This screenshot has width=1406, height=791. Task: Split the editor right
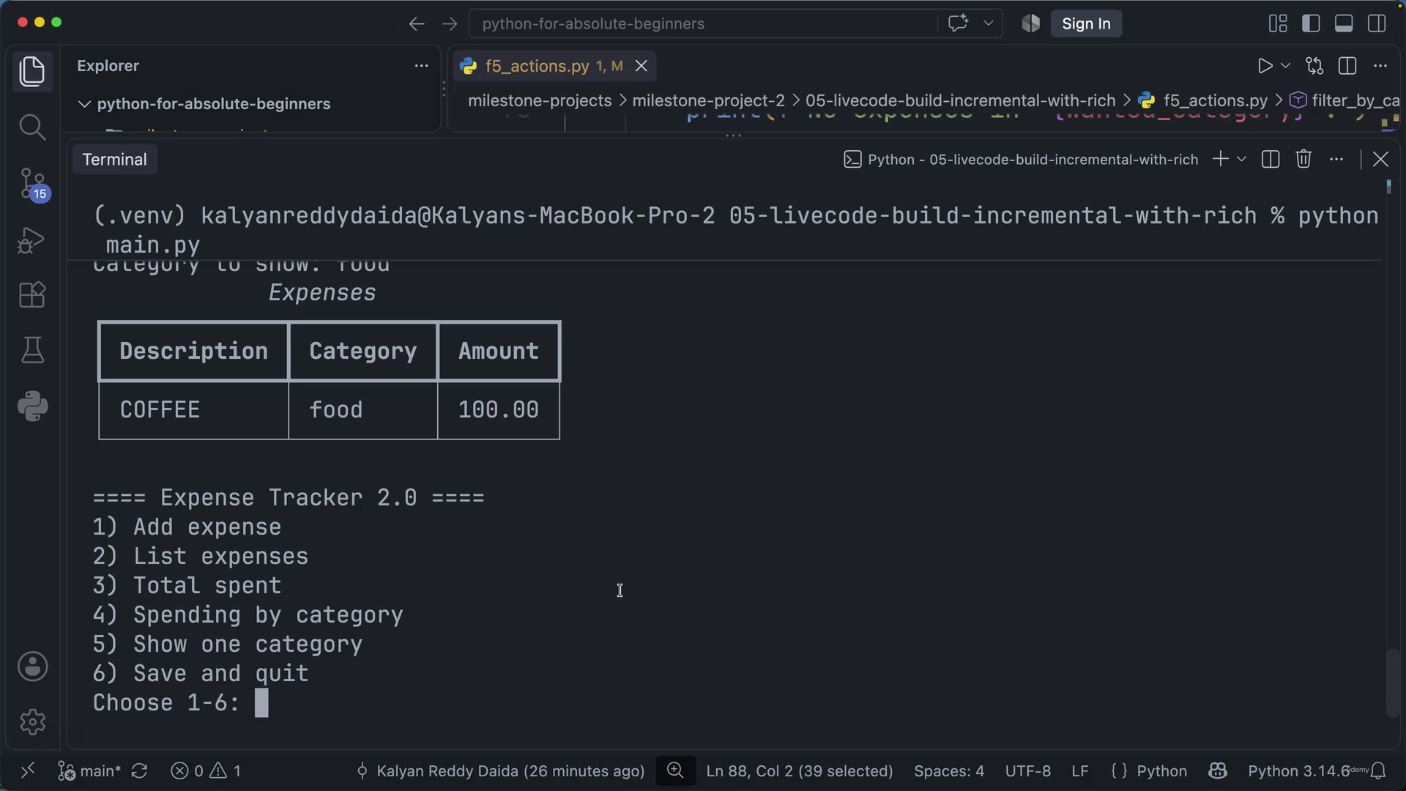click(1347, 66)
